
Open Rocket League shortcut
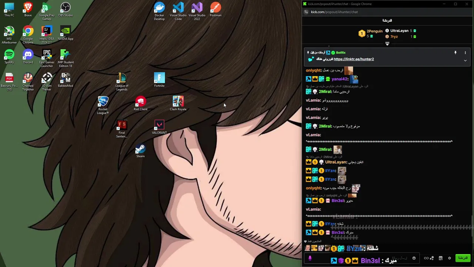pyautogui.click(x=103, y=105)
